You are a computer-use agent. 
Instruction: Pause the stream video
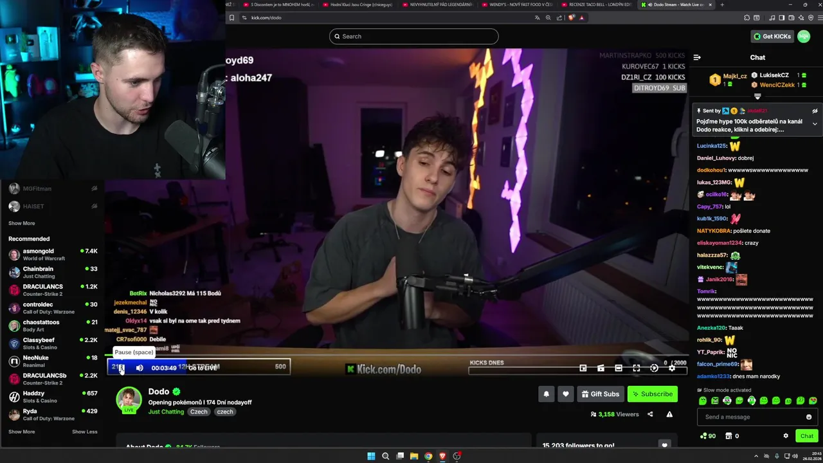click(x=120, y=368)
